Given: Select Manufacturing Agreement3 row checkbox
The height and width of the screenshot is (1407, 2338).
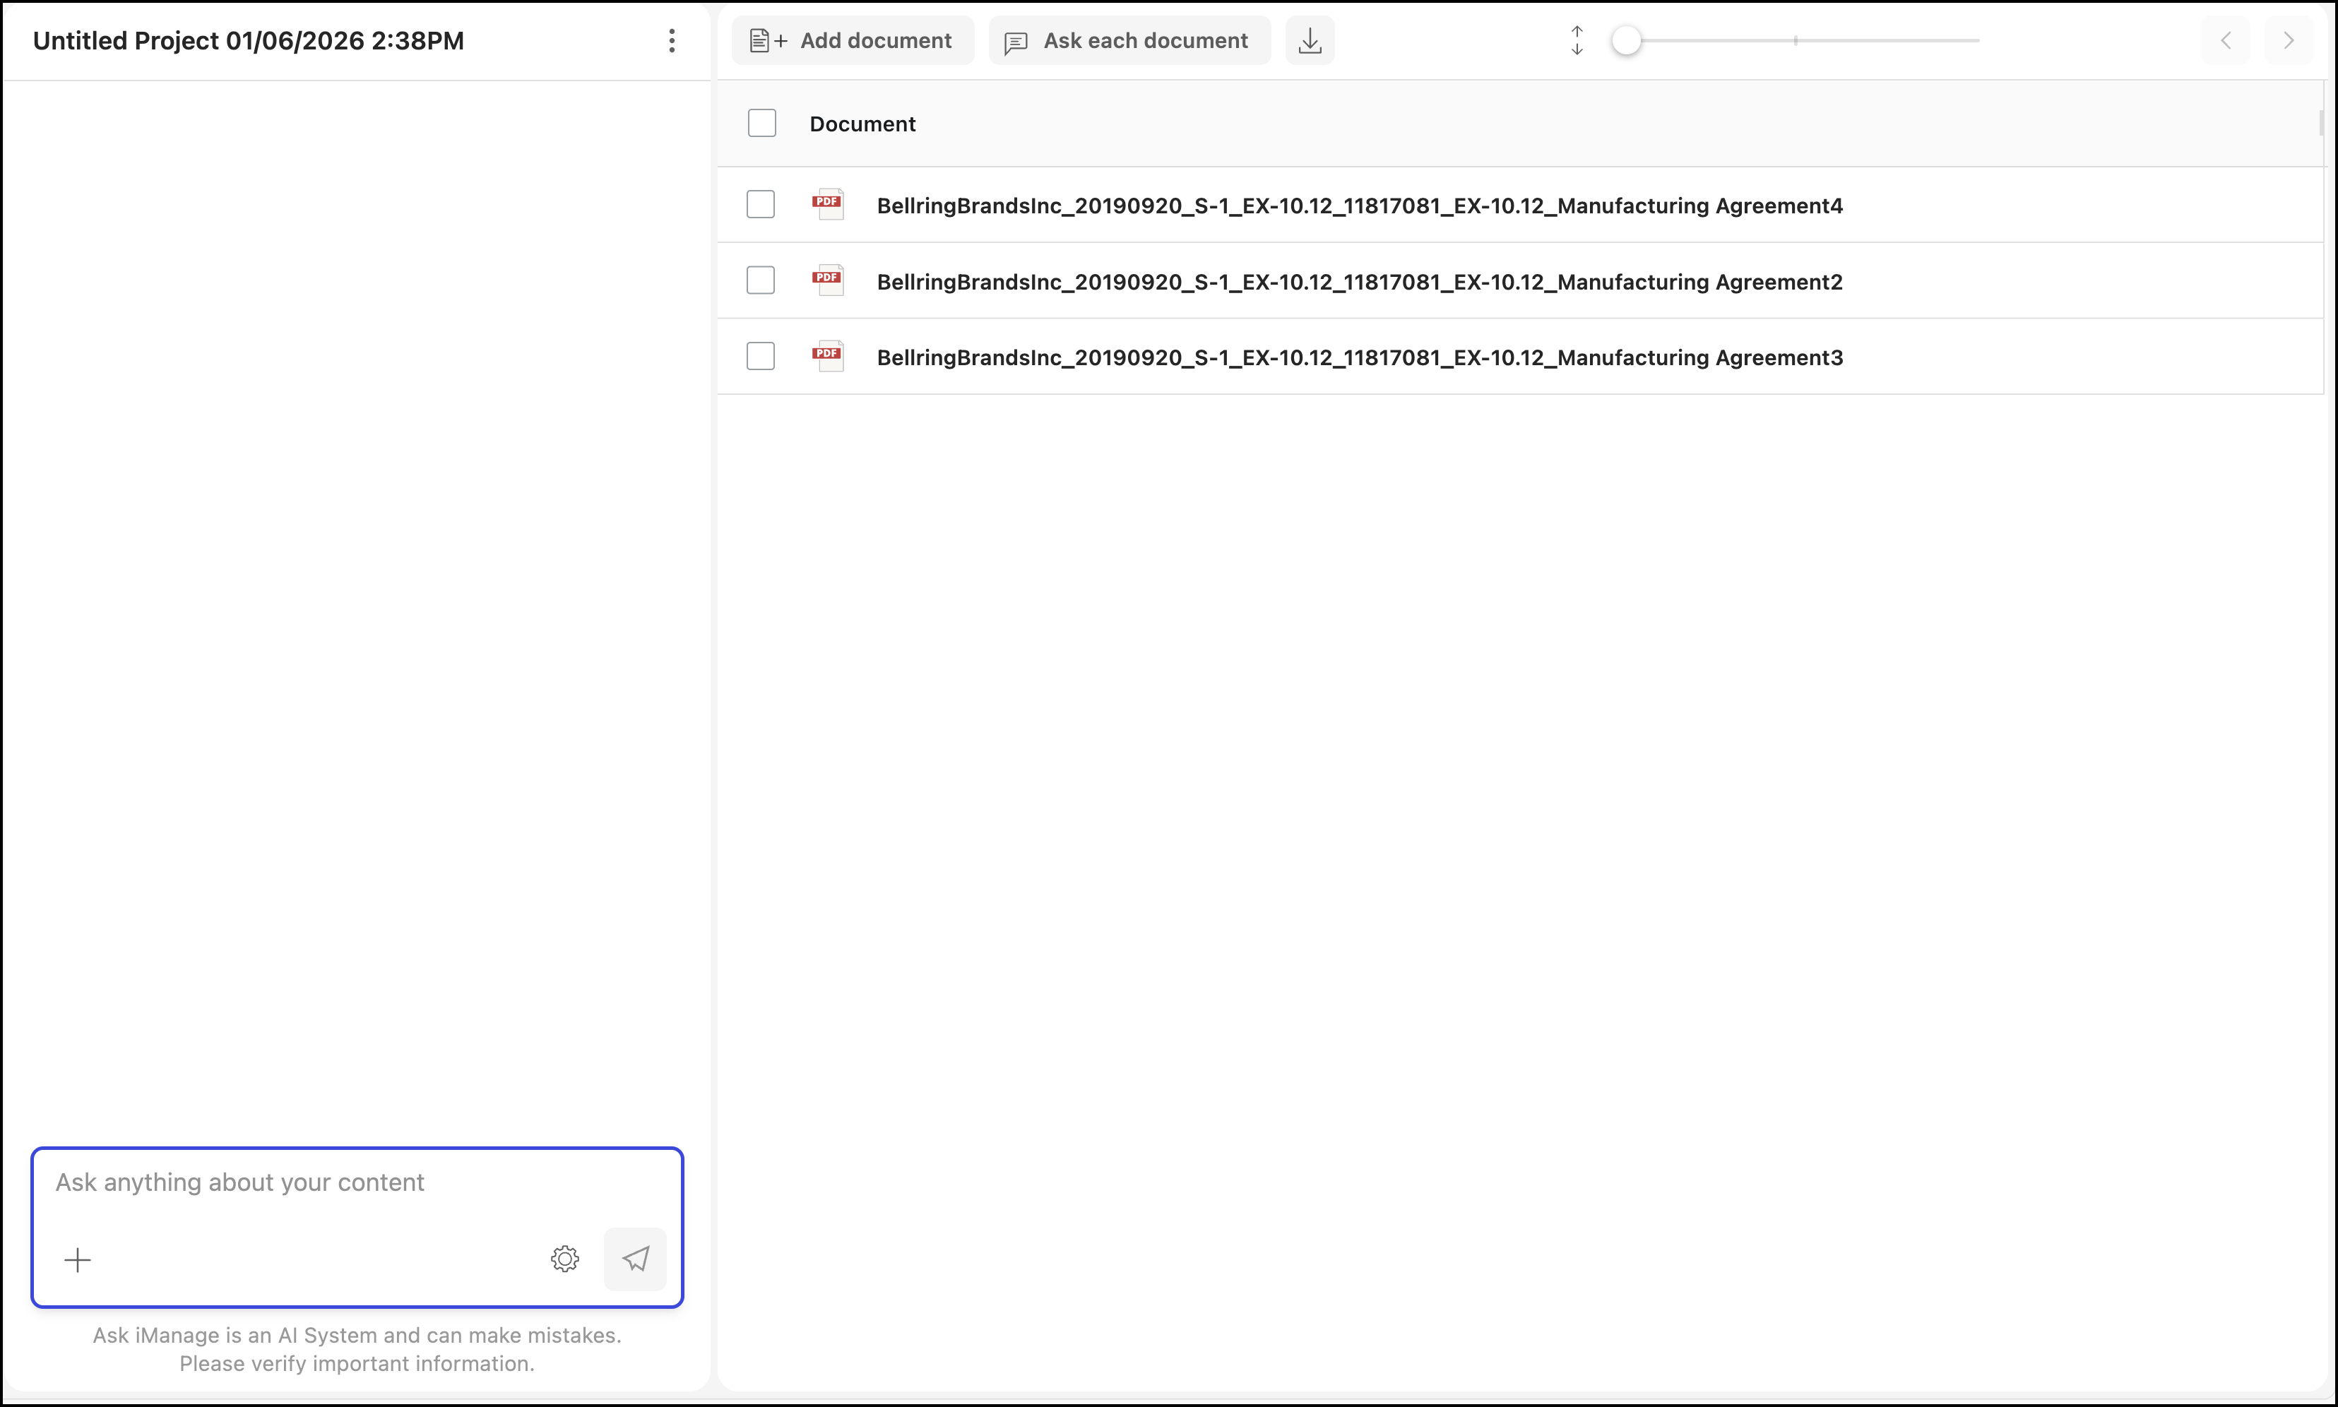Looking at the screenshot, I should coord(760,355).
